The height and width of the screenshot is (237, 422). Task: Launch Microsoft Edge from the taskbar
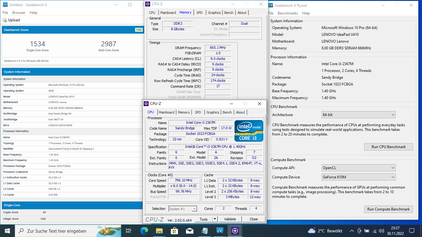(x=144, y=231)
